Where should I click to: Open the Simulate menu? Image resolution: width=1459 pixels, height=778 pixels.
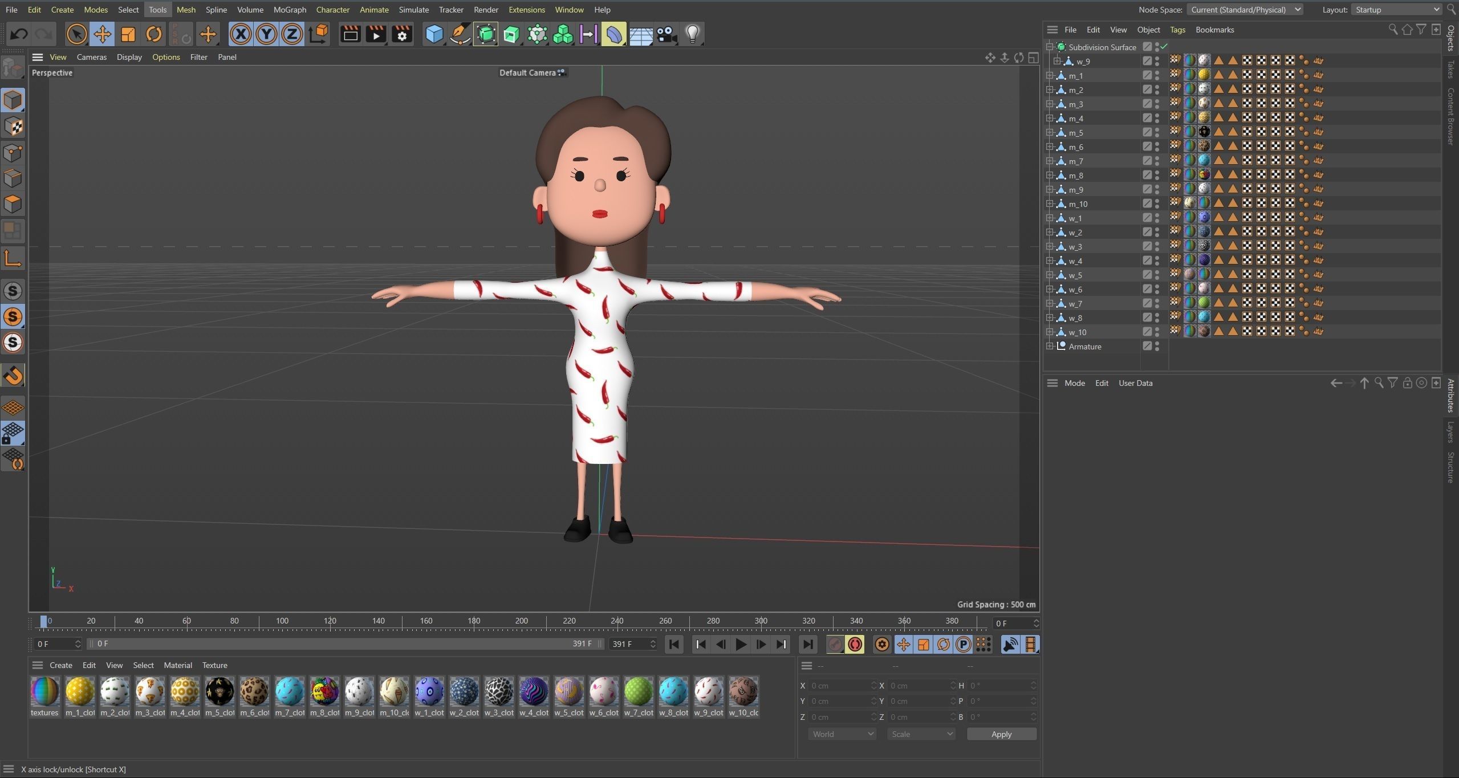(413, 10)
